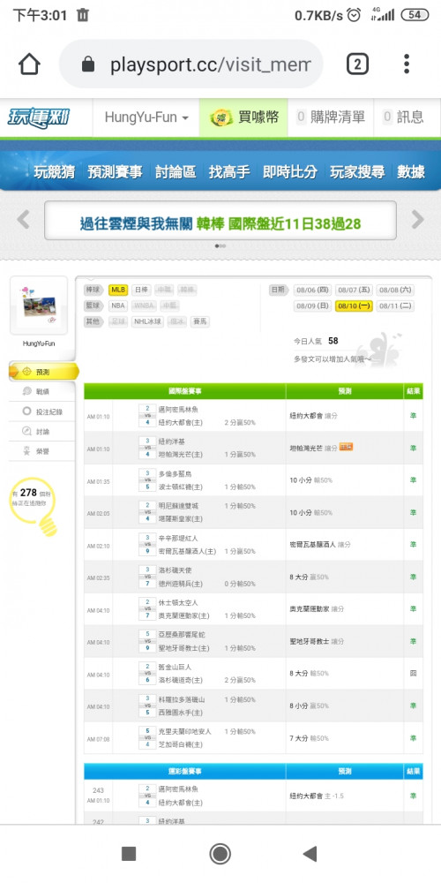Image resolution: width=441 pixels, height=883 pixels.
Task: Click the light bulb followers icon
Action: tap(41, 506)
